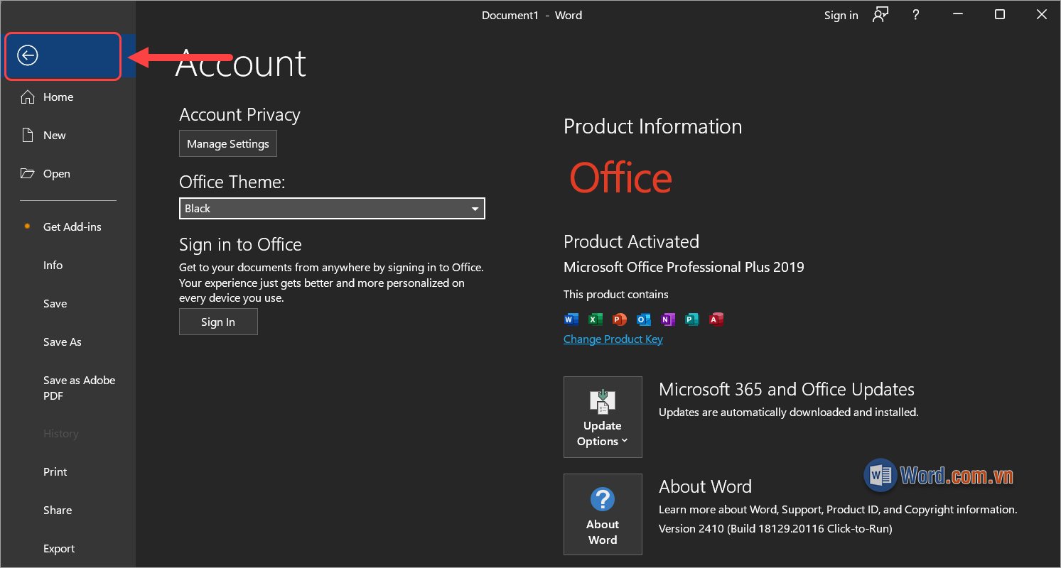Click the "Account Privacy" heading
Image resolution: width=1061 pixels, height=568 pixels.
click(240, 115)
